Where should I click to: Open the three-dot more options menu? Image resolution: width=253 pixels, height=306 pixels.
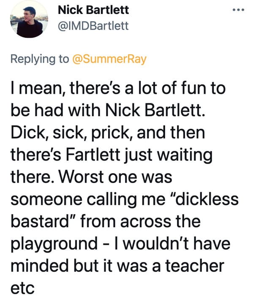[238, 10]
